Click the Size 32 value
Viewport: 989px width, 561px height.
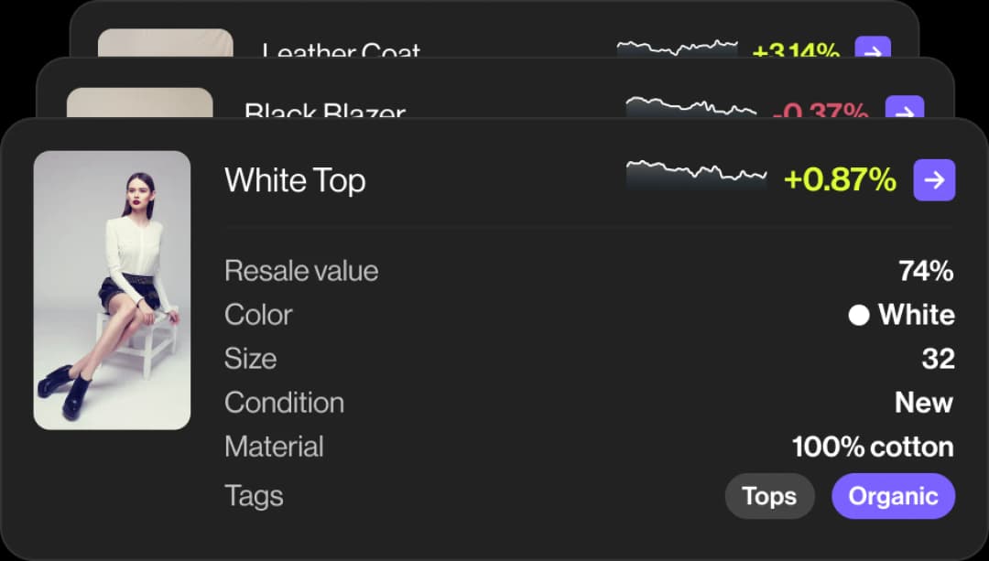939,359
